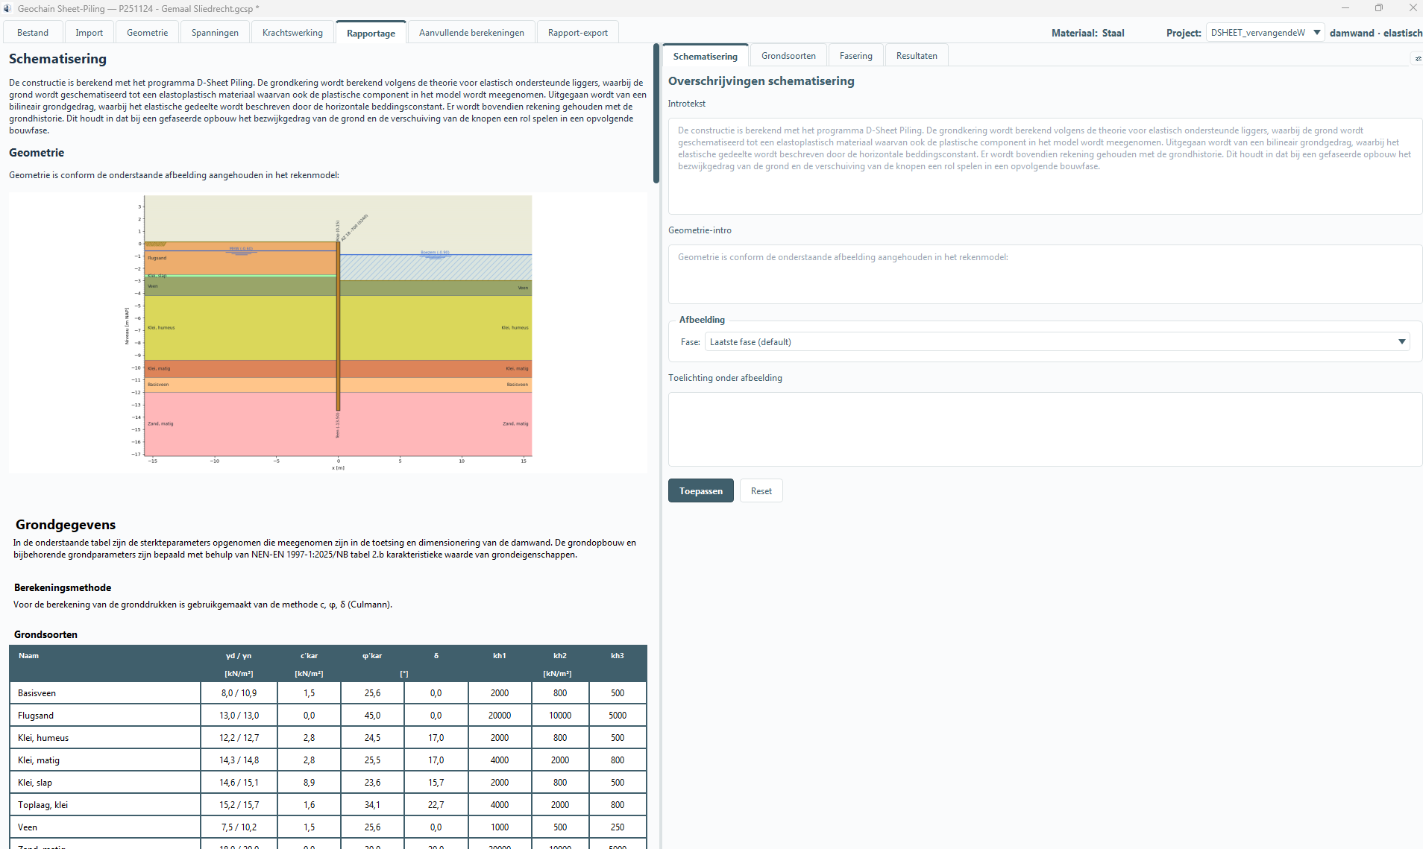
Task: Open the Geometrie main tab
Action: 147,33
